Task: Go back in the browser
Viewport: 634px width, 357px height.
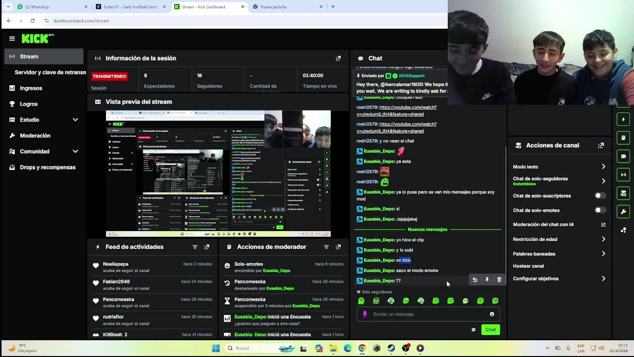Action: click(9, 21)
